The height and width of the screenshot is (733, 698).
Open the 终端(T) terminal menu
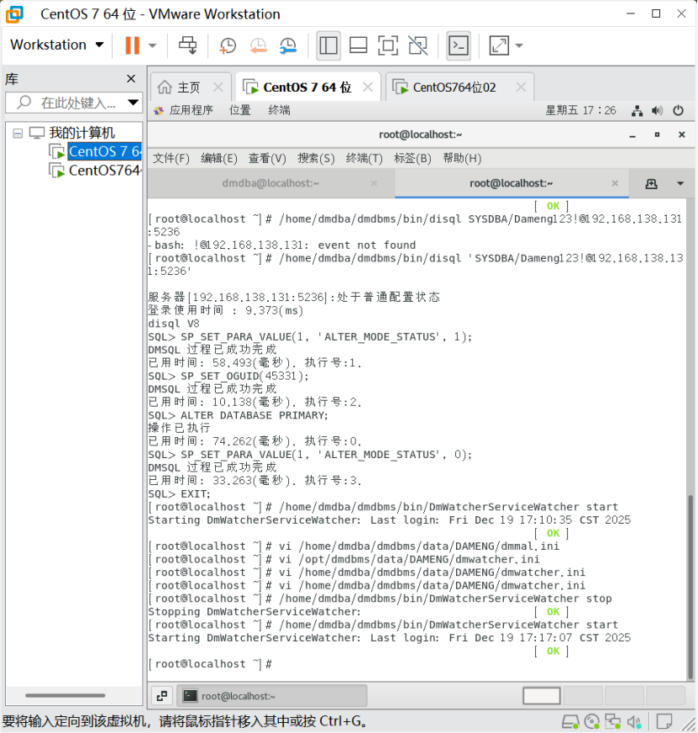(x=364, y=159)
